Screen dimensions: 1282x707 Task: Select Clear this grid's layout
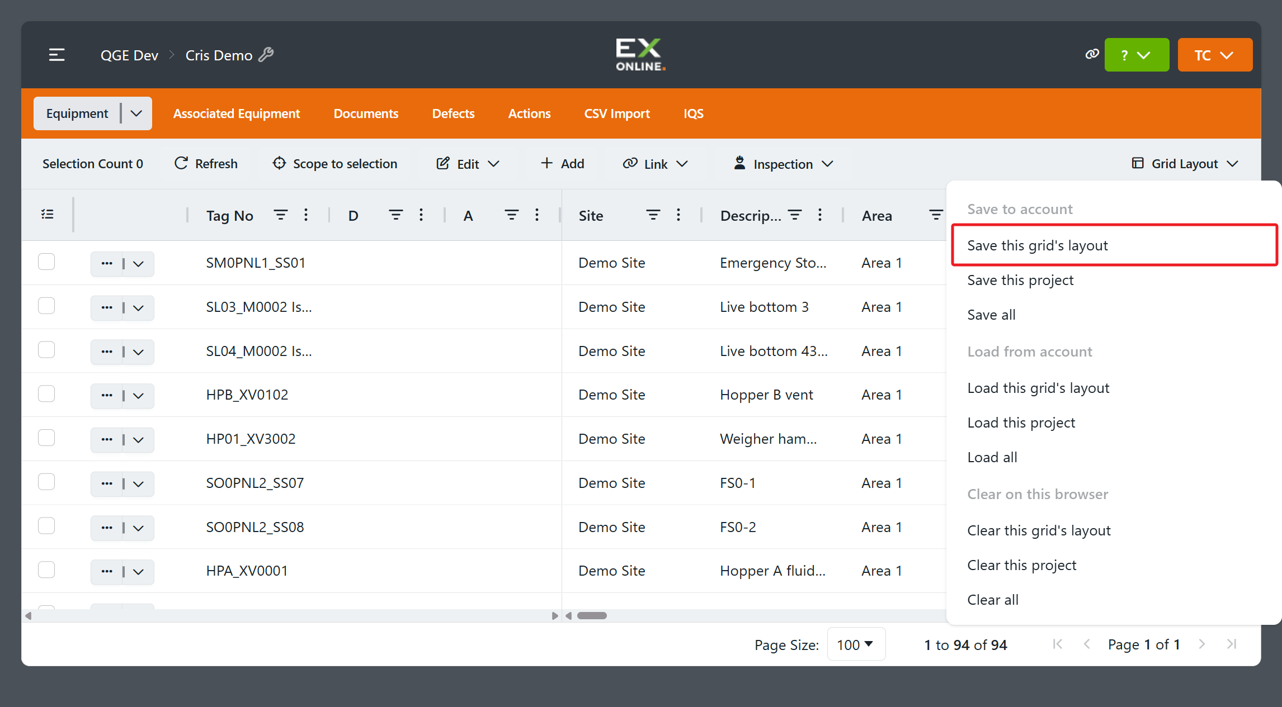(1039, 530)
